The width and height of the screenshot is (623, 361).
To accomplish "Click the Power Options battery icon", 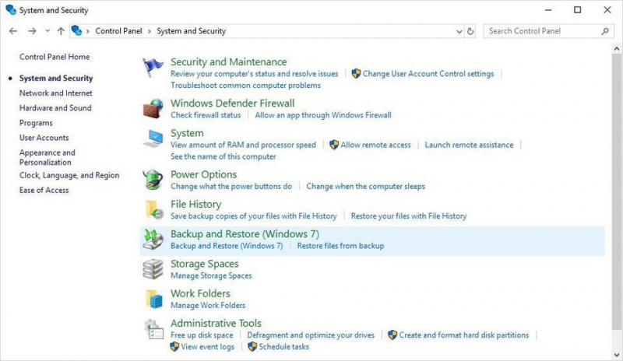I will coord(153,180).
